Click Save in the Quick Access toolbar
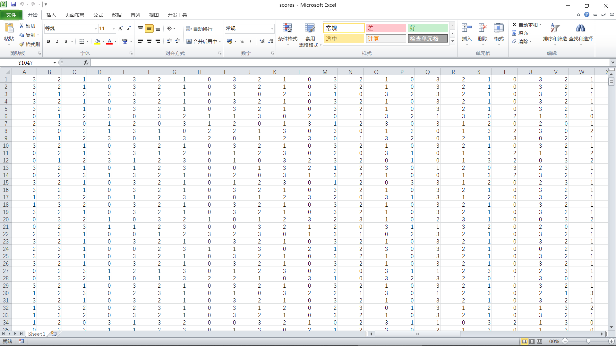 tap(13, 4)
